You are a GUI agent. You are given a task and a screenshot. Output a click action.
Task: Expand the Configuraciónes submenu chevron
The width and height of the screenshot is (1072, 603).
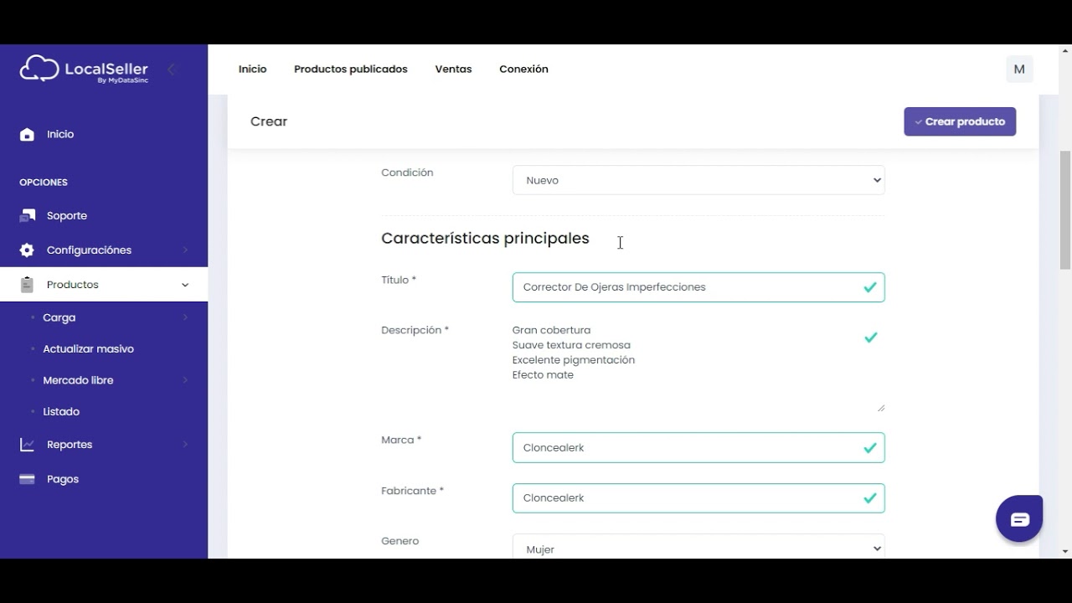185,250
